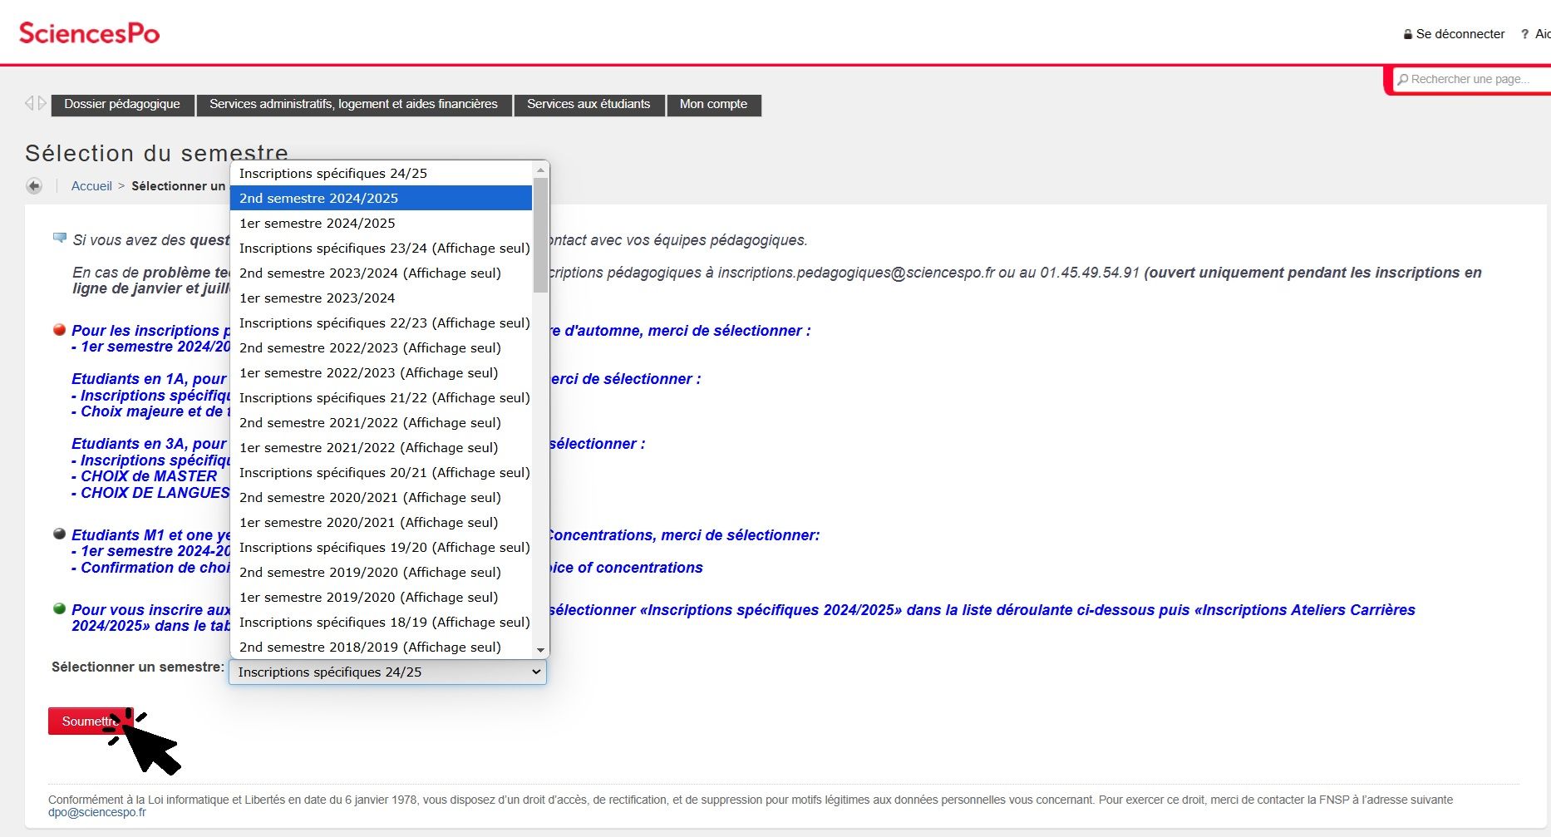The height and width of the screenshot is (837, 1551).
Task: Click the SciencesPo logo
Action: (89, 33)
